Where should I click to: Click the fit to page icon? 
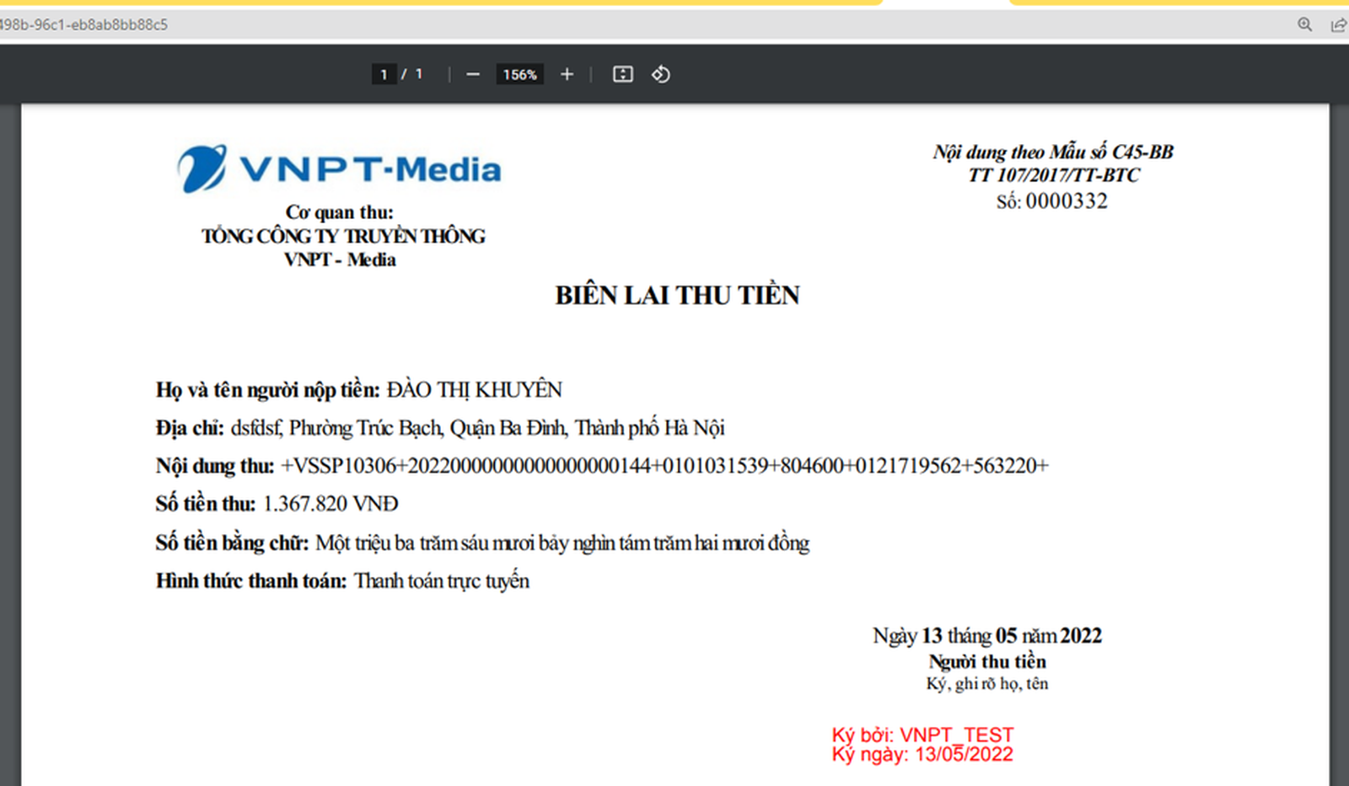coord(622,75)
